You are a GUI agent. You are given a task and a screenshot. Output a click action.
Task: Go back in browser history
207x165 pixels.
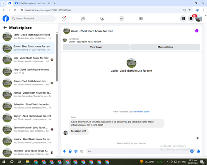pyautogui.click(x=4, y=10)
